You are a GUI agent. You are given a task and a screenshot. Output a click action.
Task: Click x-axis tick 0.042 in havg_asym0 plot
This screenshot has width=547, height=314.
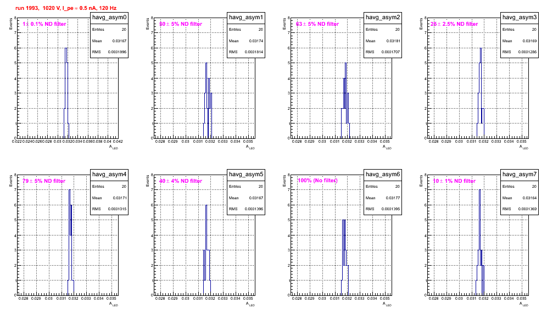pyautogui.click(x=118, y=142)
